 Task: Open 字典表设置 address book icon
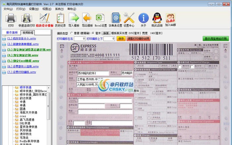[x=116, y=18]
